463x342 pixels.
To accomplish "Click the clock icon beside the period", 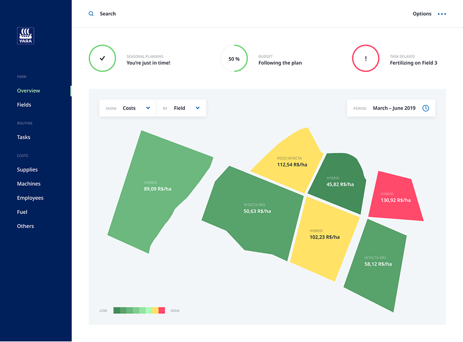I will (x=426, y=108).
